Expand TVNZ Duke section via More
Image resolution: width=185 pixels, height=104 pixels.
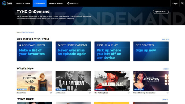tap(165, 100)
